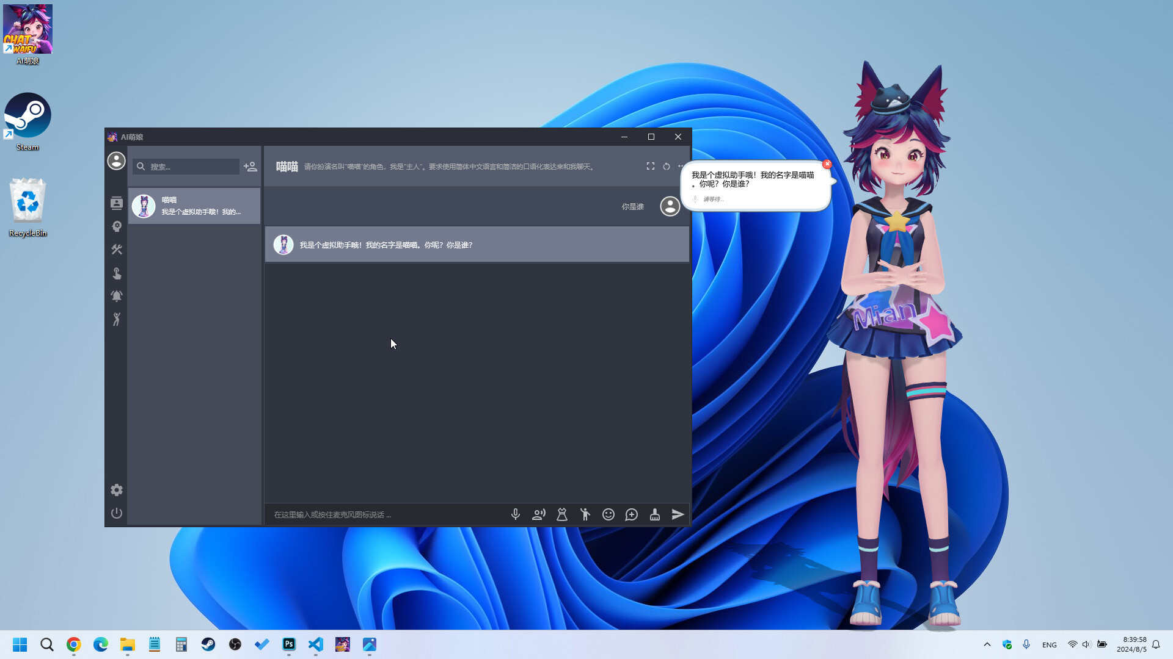Toggle fullscreen chat view

tap(650, 166)
